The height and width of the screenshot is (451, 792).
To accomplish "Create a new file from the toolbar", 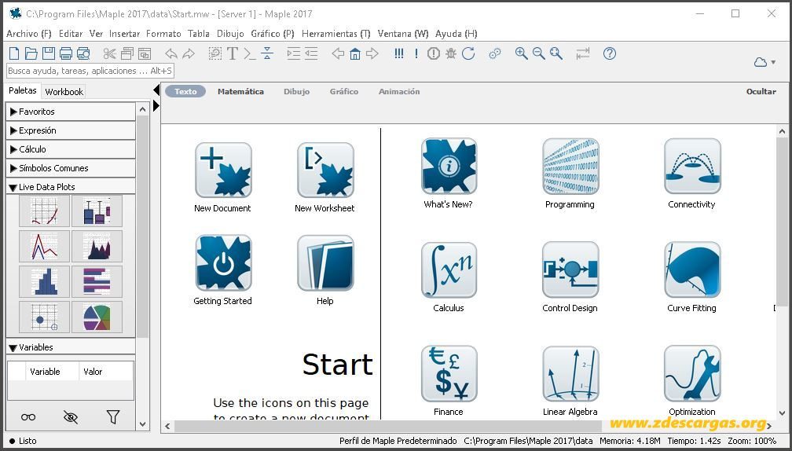I will pos(15,53).
